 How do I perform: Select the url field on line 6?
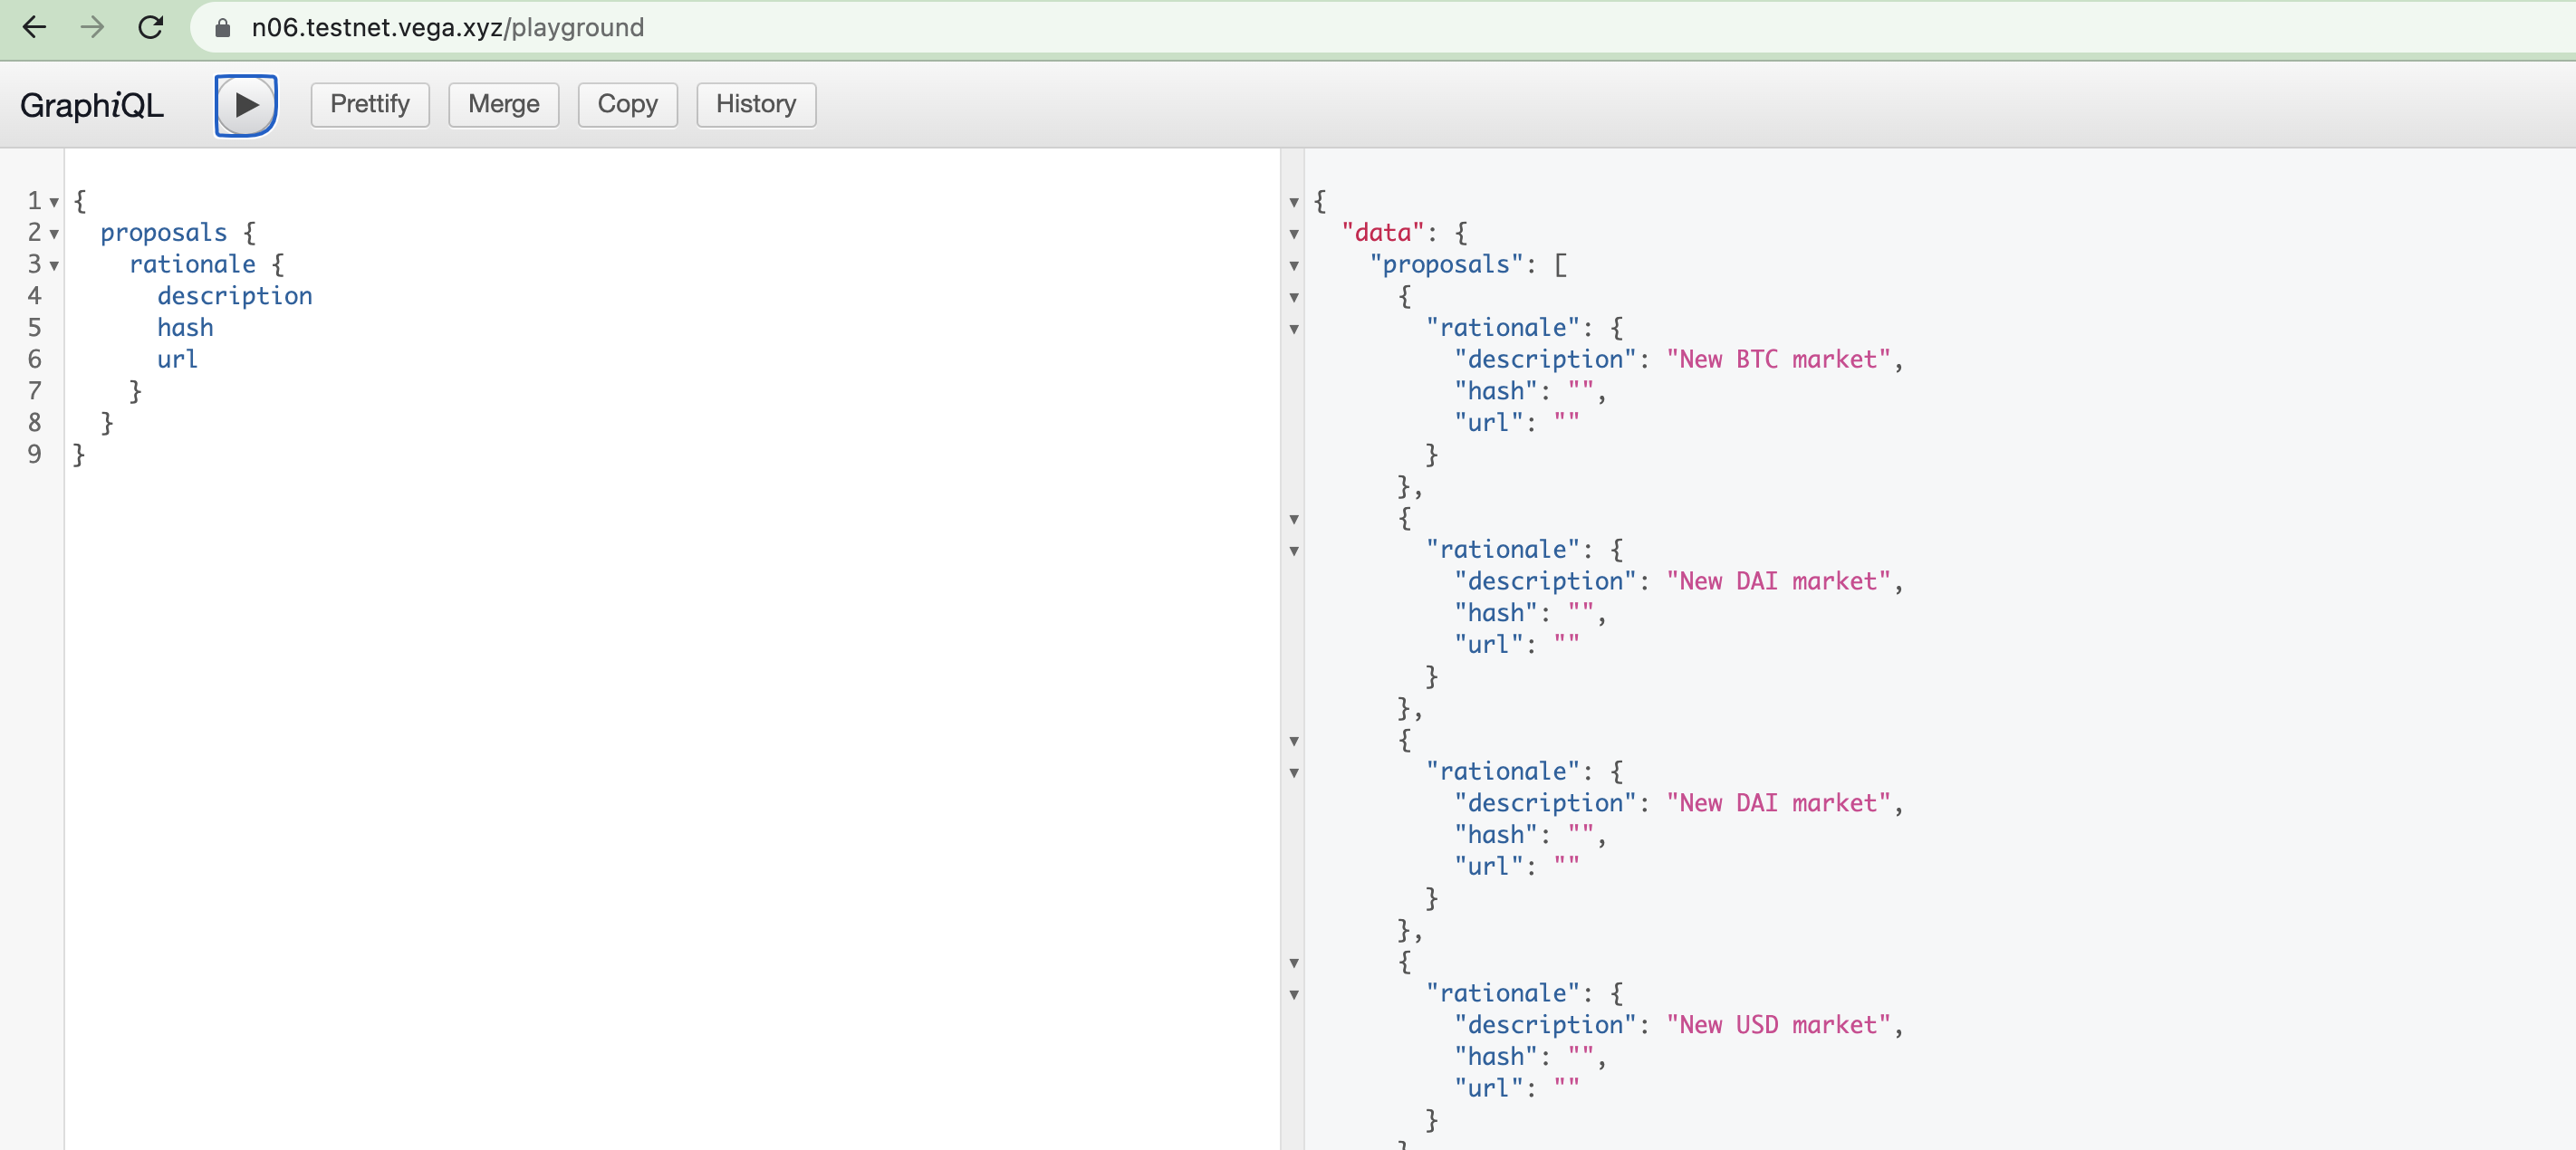click(177, 359)
